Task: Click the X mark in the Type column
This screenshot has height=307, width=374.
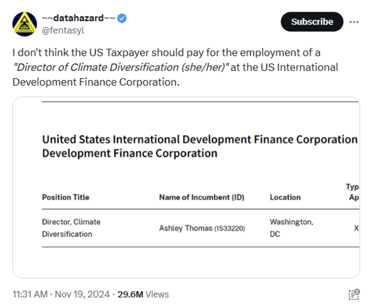Action: coord(356,228)
